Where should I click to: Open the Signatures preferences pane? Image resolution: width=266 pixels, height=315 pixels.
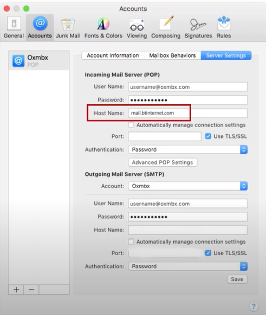[x=198, y=28]
